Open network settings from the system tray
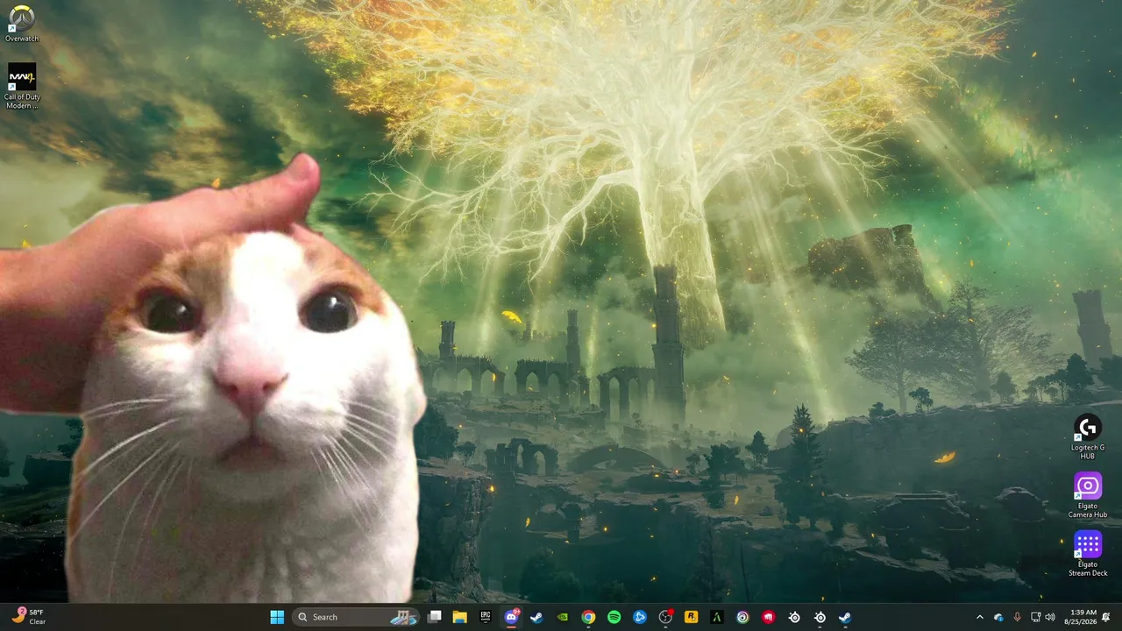This screenshot has height=631, width=1122. pyautogui.click(x=1035, y=617)
